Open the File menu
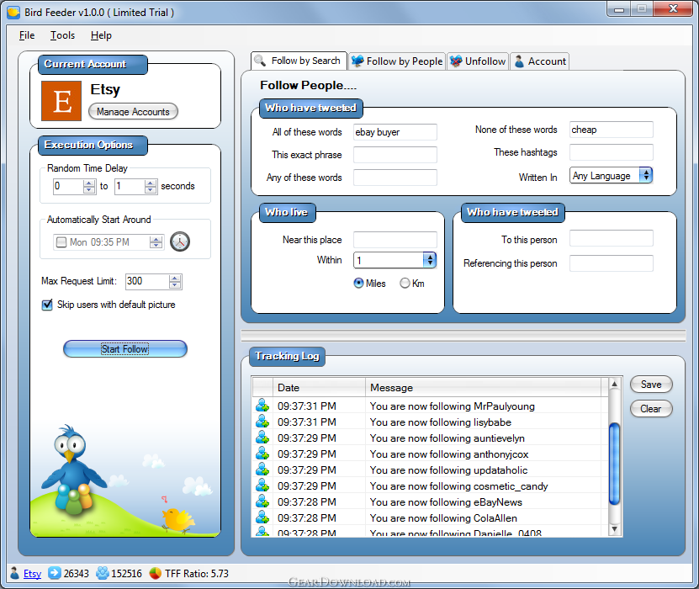 pyautogui.click(x=27, y=35)
